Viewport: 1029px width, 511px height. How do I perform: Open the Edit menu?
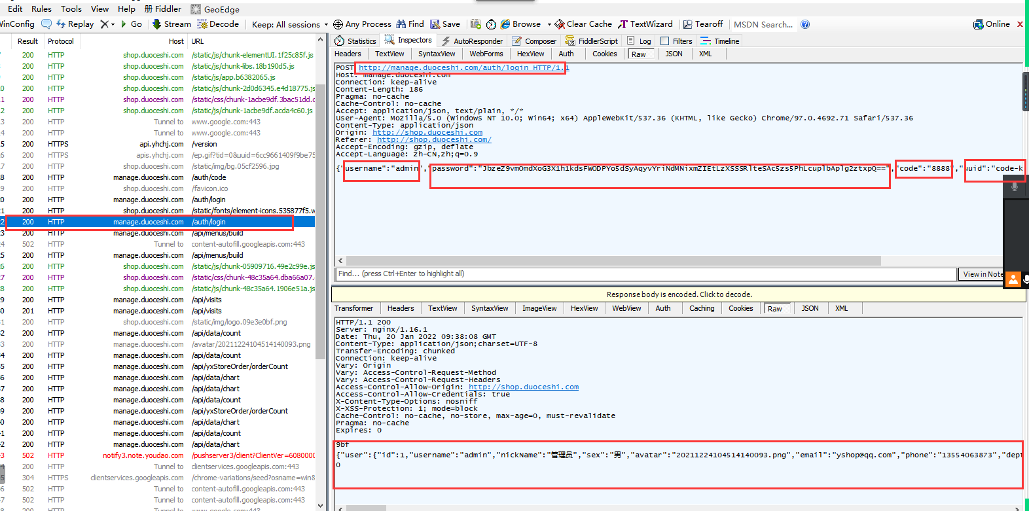15,9
